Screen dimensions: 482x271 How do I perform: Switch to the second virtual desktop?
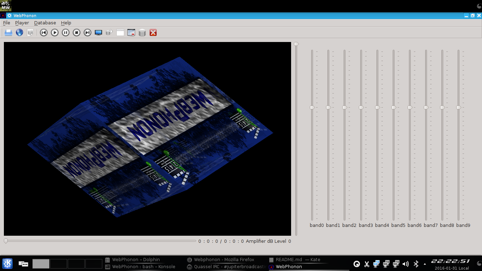pos(59,264)
